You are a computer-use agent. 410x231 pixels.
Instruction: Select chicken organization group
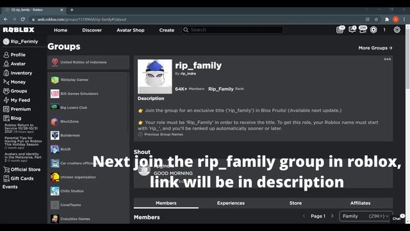point(88,177)
